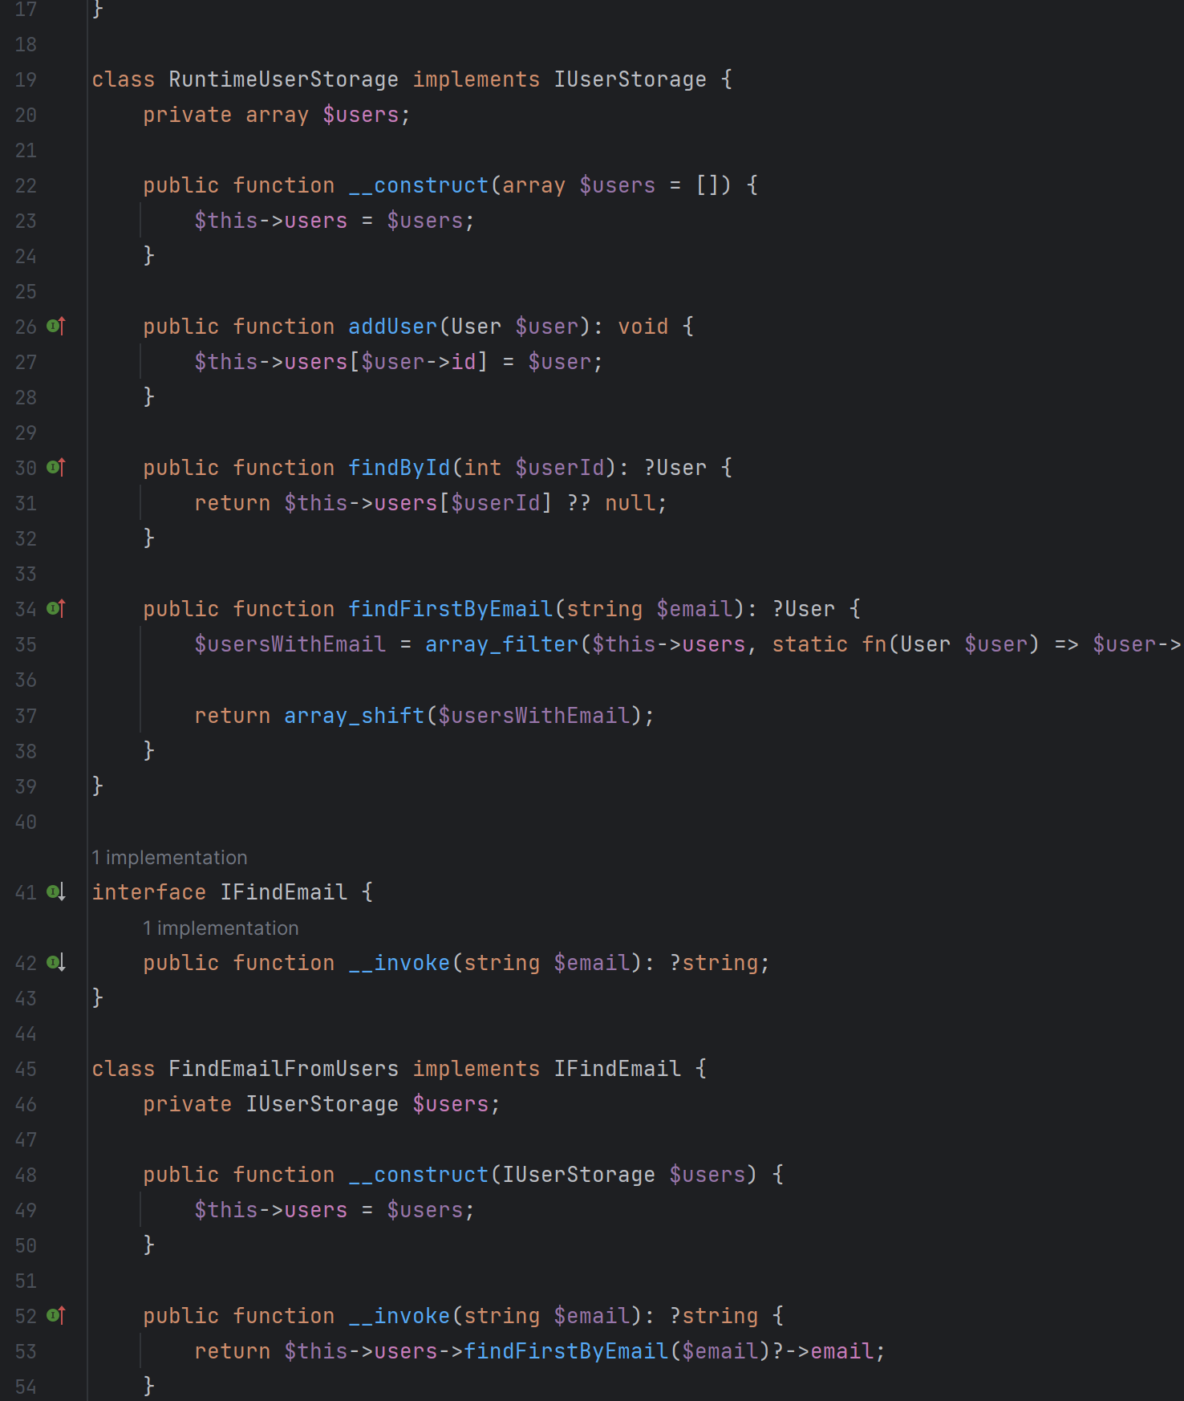Click the __invoke declaration on line 42
1184x1401 pixels.
pyautogui.click(x=399, y=963)
